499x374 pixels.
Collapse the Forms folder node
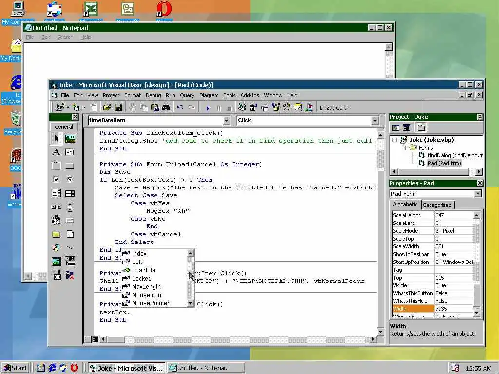[403, 148]
